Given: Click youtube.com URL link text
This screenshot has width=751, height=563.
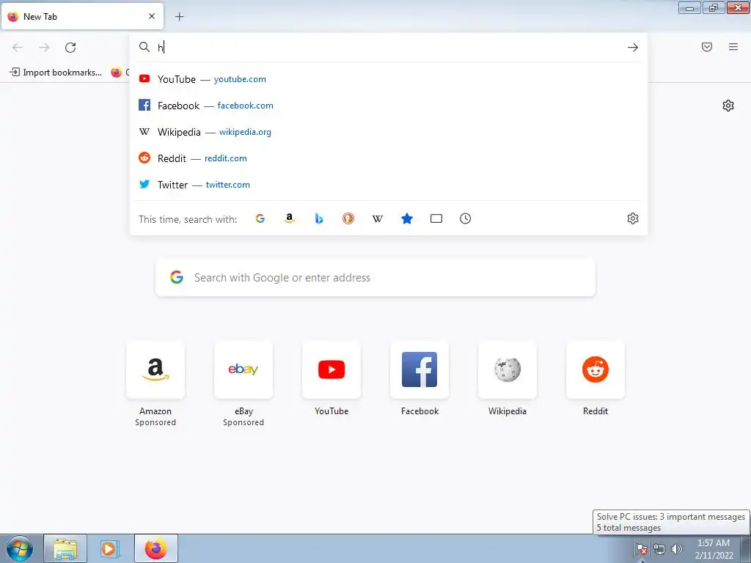Looking at the screenshot, I should 240,79.
